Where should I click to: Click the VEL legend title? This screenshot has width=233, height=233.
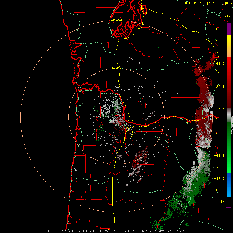227,16
